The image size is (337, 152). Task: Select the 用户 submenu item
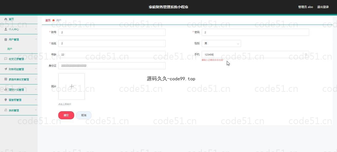[19, 49]
